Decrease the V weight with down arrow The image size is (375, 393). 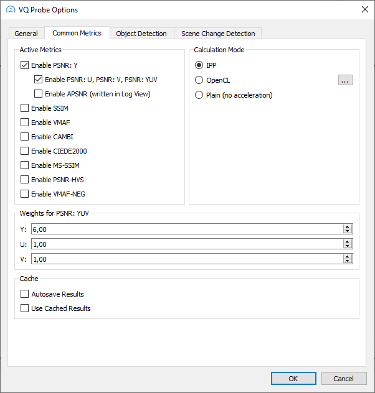(x=348, y=261)
